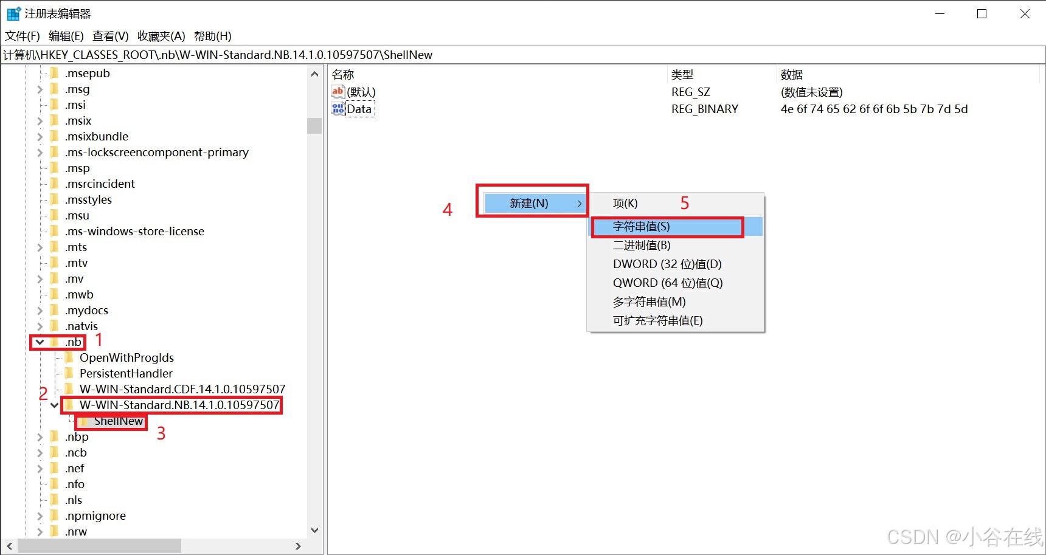Click the .nls folder icon
Screen dimensions: 1046x555
click(x=55, y=500)
